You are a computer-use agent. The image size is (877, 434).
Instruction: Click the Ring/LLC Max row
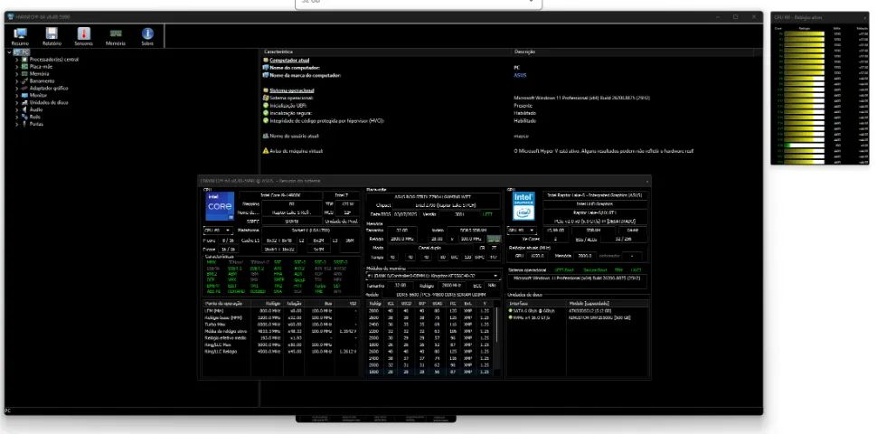pyautogui.click(x=281, y=344)
